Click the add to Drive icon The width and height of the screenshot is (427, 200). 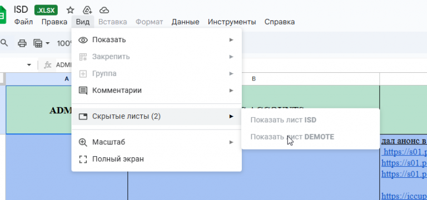click(x=87, y=11)
